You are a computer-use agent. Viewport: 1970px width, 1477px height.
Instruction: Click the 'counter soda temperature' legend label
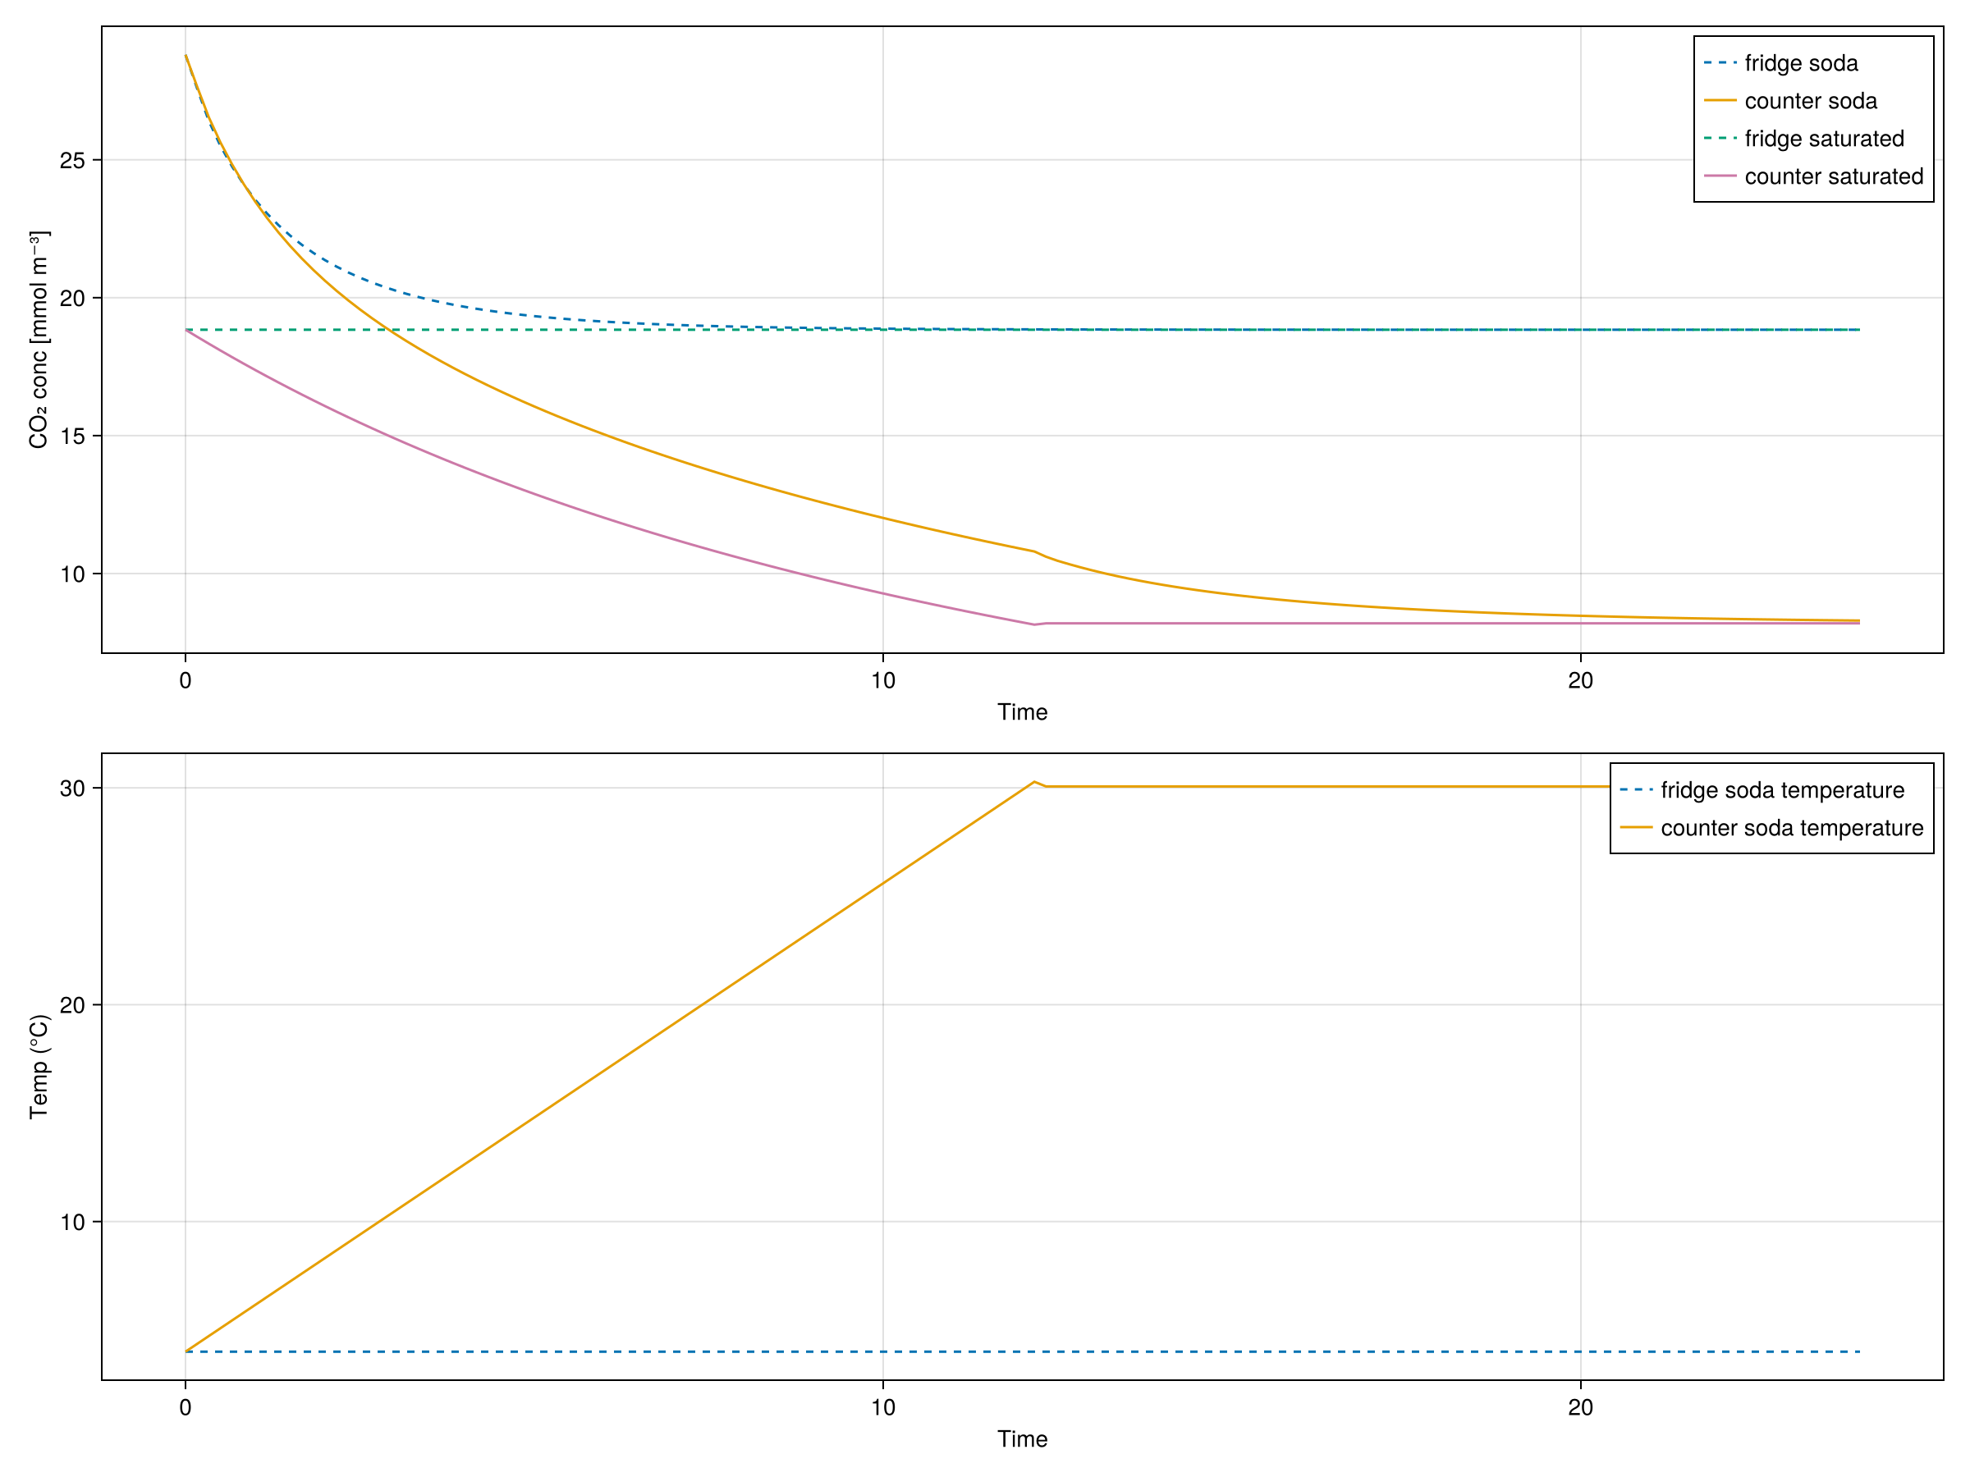pyautogui.click(x=1792, y=828)
